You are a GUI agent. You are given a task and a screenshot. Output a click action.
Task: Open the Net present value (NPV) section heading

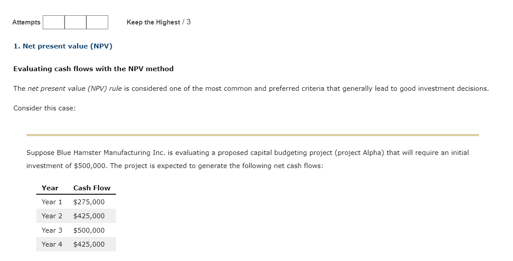coord(63,46)
